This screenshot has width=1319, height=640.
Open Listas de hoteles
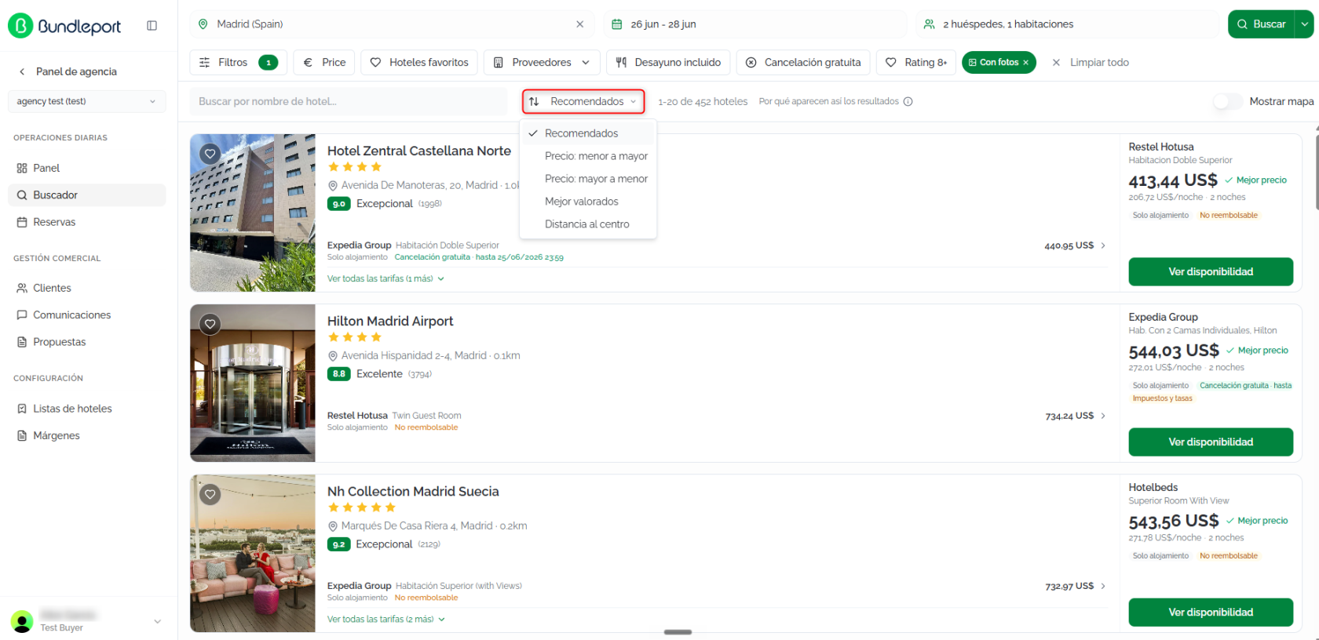coord(86,409)
